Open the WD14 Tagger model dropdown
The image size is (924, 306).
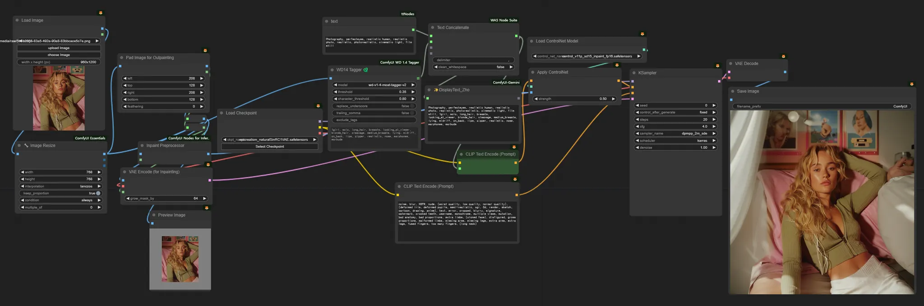coord(374,85)
